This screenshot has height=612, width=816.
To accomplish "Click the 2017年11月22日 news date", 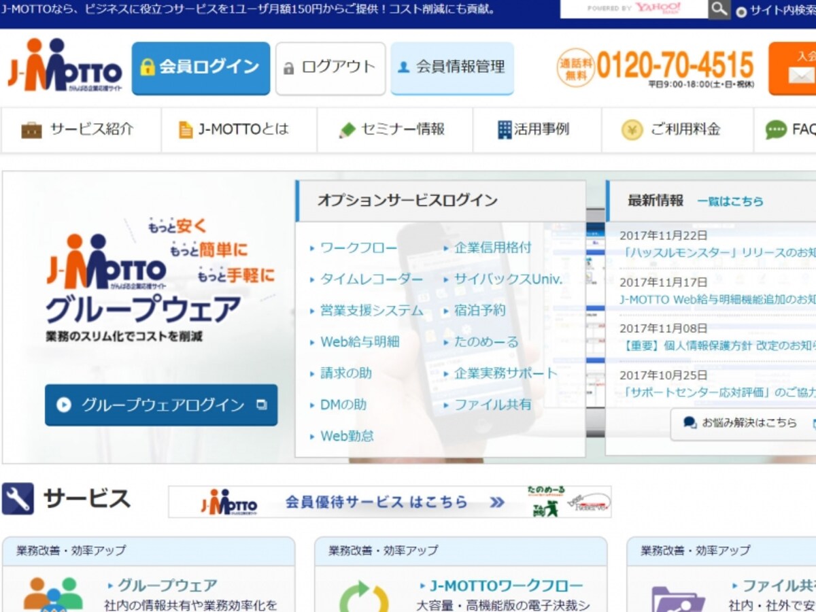I will pos(664,235).
